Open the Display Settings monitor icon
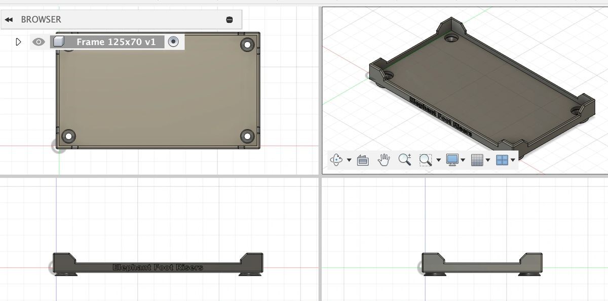608x301 pixels. tap(452, 160)
